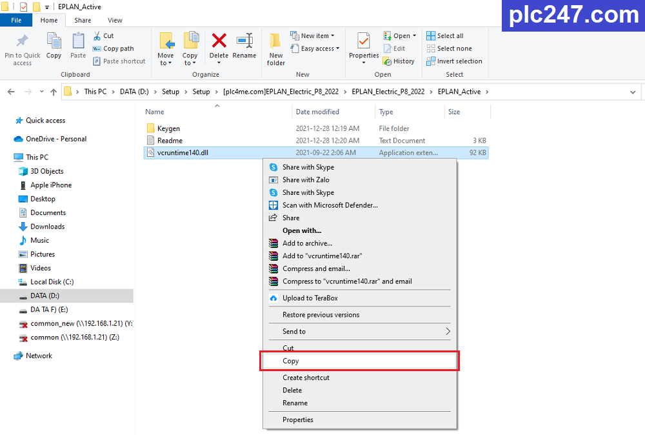Open the Keygen folder item
This screenshot has height=435, width=645.
pyautogui.click(x=168, y=128)
